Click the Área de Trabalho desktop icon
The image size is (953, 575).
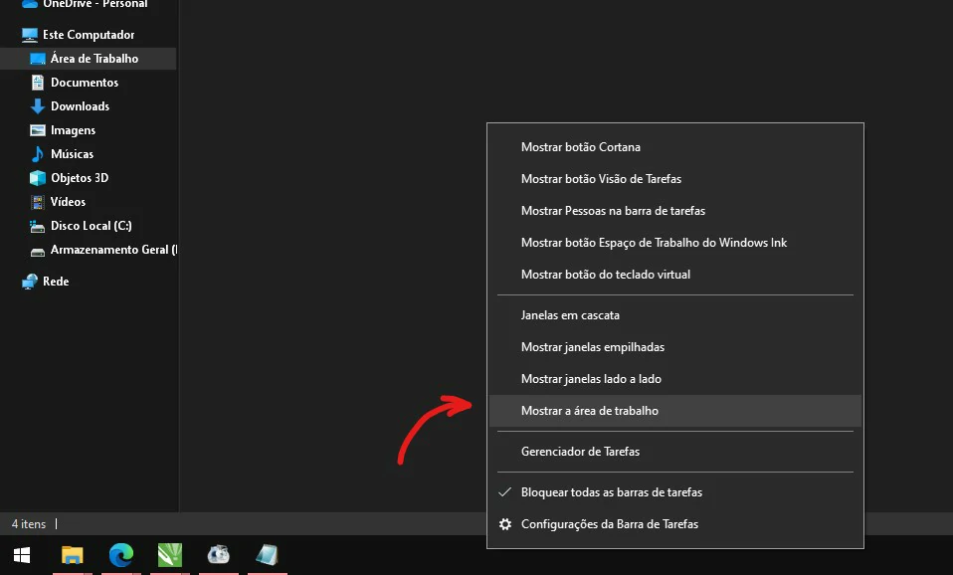tap(38, 59)
